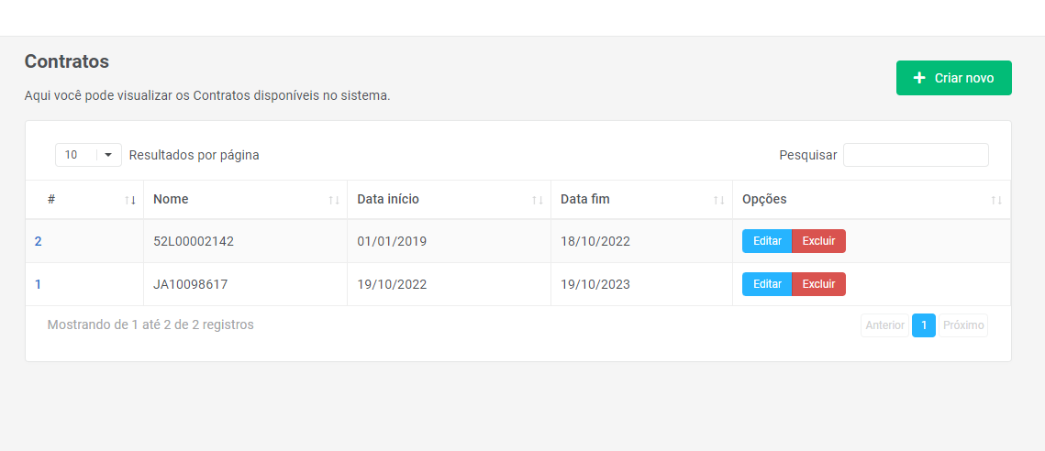Focus the Pesquisar search field
The image size is (1045, 451).
pyautogui.click(x=916, y=155)
